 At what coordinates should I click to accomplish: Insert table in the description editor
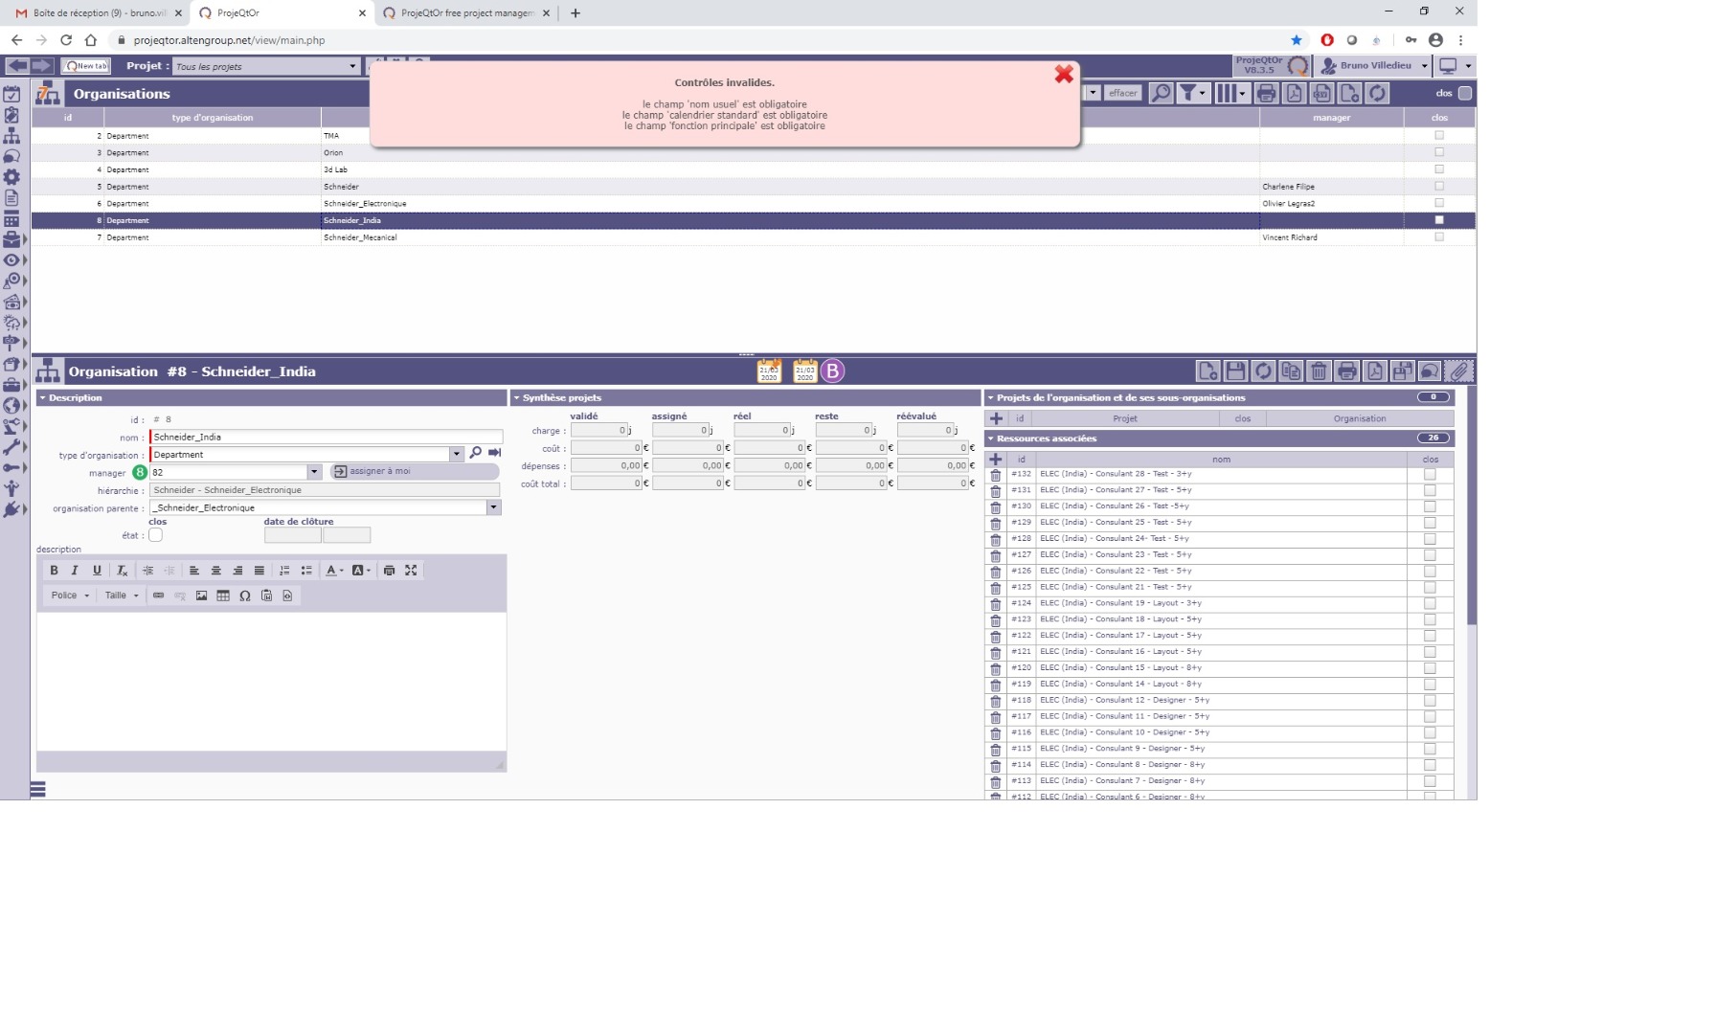pos(223,596)
